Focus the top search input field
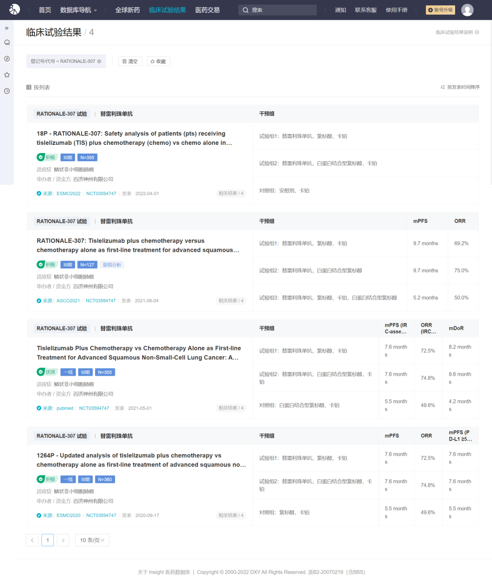This screenshot has width=492, height=585. click(x=277, y=10)
